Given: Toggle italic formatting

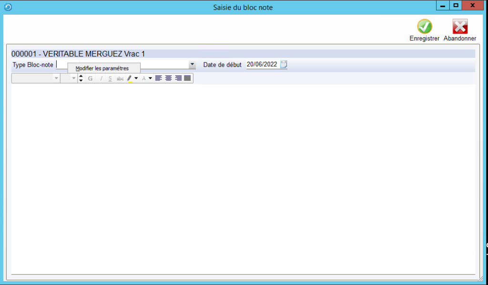Looking at the screenshot, I should tap(101, 78).
